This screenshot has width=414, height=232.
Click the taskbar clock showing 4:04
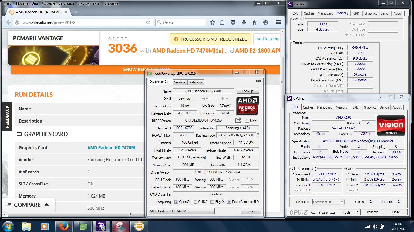click(x=398, y=224)
